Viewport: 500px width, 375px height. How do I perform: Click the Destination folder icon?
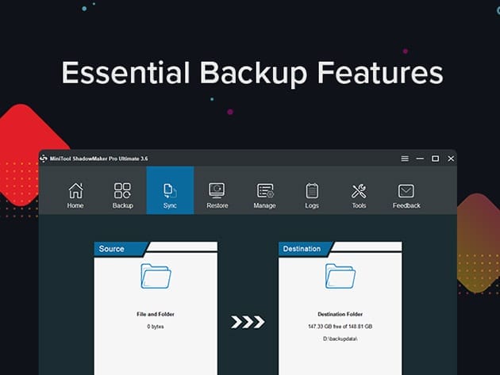point(340,277)
